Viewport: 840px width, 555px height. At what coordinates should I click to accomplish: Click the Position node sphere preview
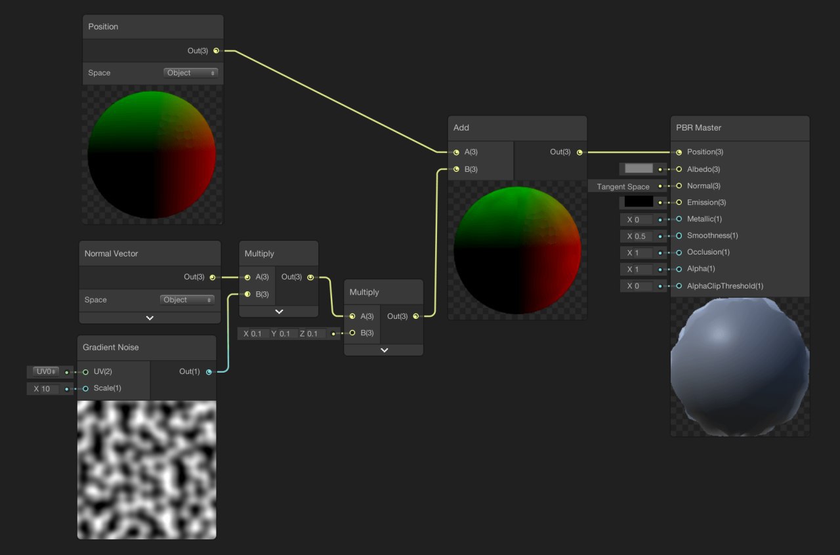pos(152,155)
